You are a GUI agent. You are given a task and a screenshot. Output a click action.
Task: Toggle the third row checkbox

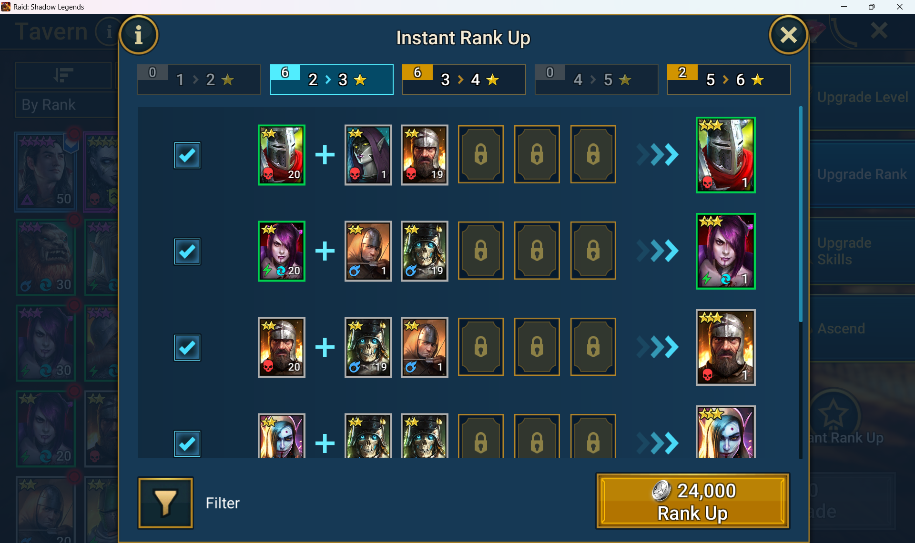(187, 347)
